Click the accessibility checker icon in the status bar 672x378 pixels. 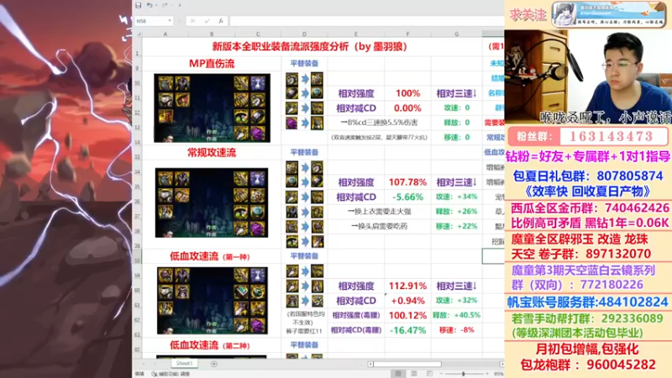coord(155,374)
